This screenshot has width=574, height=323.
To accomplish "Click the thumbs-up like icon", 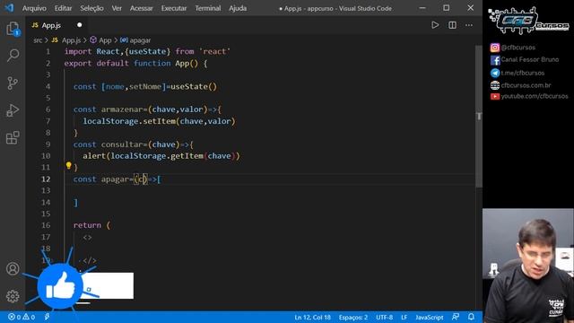I will click(60, 286).
